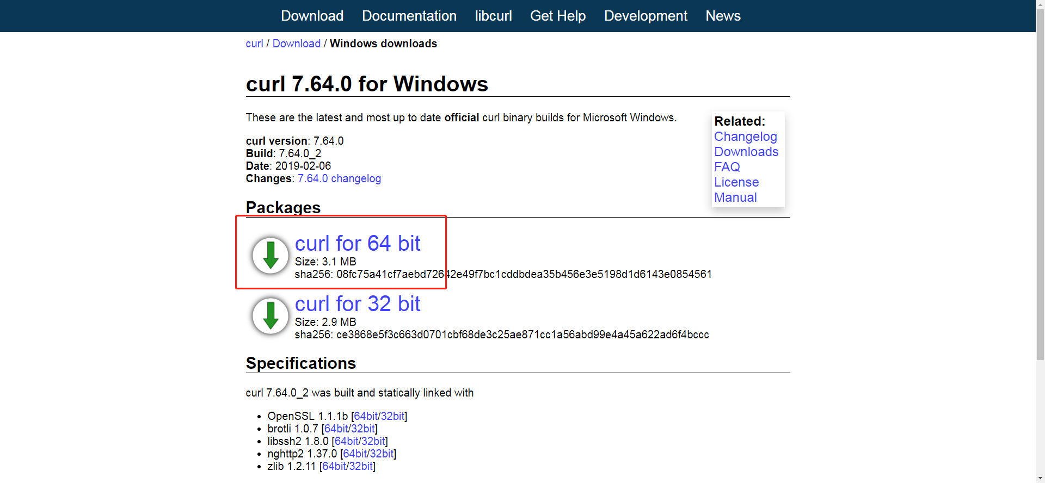The width and height of the screenshot is (1045, 483).
Task: Click the curl breadcrumb link
Action: (x=254, y=44)
